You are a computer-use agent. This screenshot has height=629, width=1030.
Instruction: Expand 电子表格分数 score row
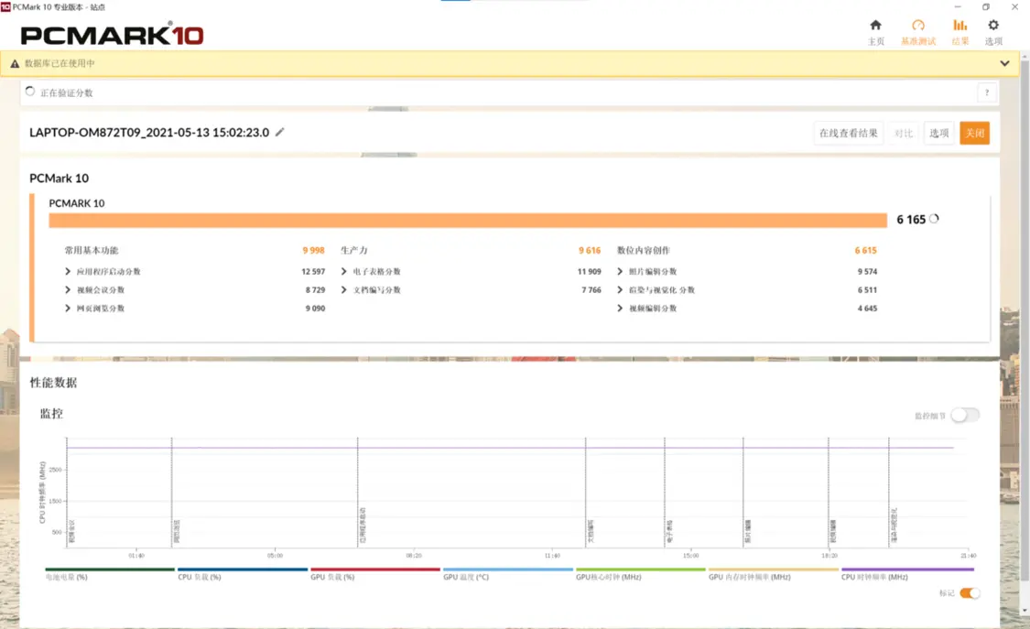click(x=344, y=272)
